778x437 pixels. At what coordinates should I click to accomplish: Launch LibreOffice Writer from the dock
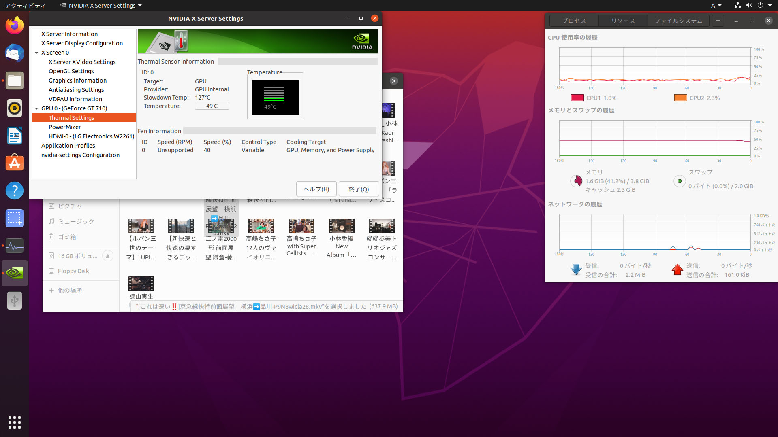point(15,136)
